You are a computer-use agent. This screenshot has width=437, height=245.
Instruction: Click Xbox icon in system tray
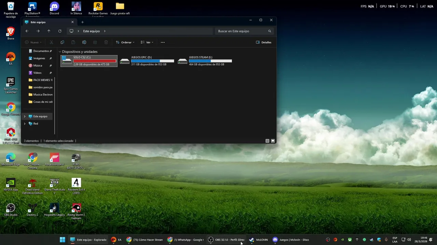(x=350, y=240)
